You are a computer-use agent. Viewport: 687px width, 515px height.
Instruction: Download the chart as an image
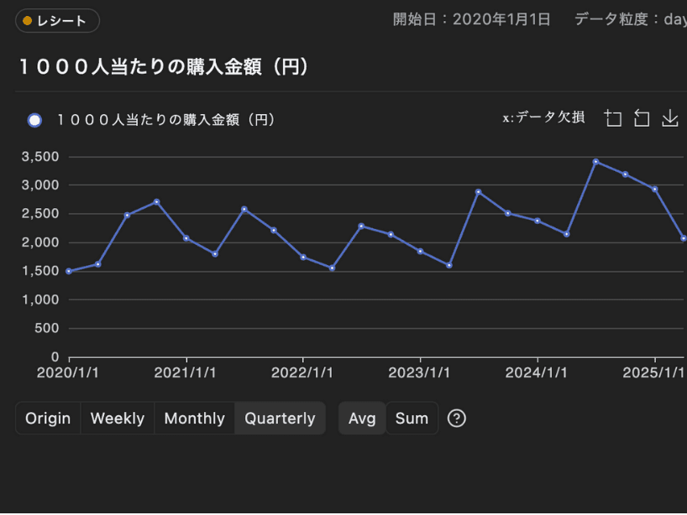[x=669, y=118]
